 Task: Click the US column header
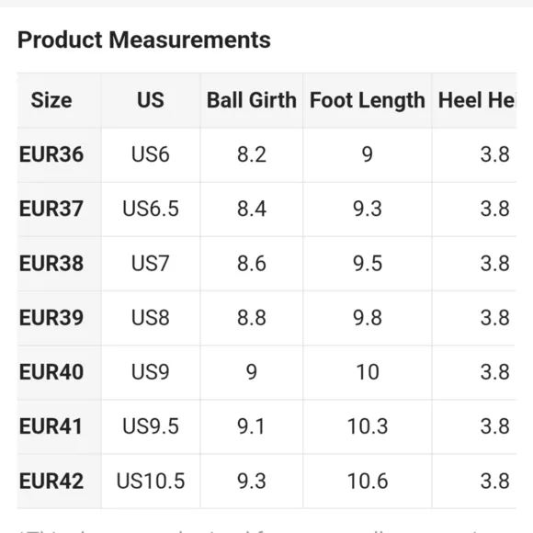(x=151, y=100)
